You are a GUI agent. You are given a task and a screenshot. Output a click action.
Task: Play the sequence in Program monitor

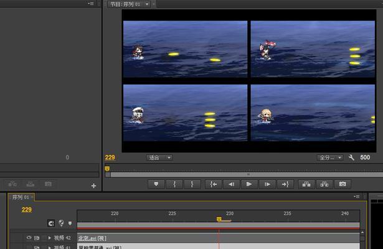pyautogui.click(x=249, y=184)
